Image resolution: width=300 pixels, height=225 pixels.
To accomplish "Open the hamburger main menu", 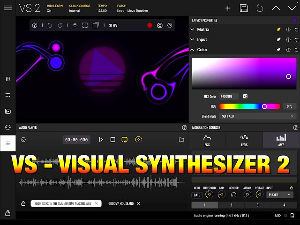I will point(8,8).
